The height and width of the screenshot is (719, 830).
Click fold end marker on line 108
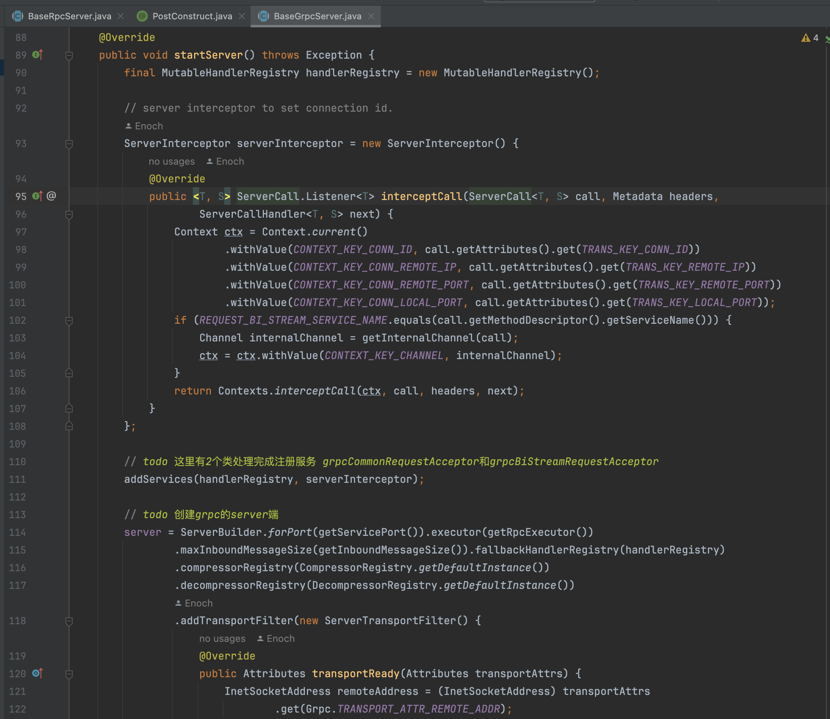(x=69, y=426)
